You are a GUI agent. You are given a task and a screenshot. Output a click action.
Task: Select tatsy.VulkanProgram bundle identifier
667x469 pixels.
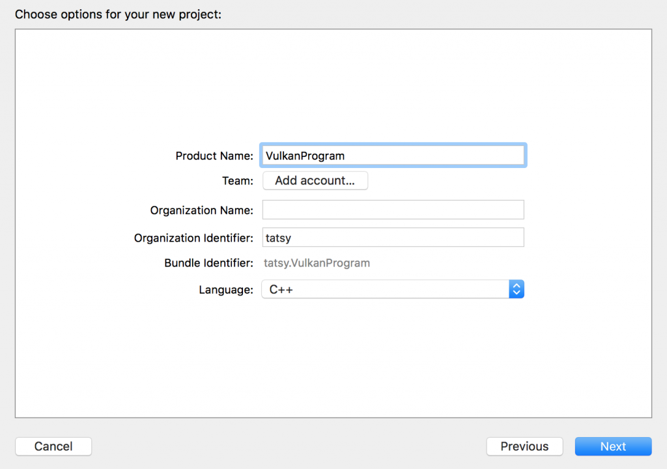click(x=317, y=263)
